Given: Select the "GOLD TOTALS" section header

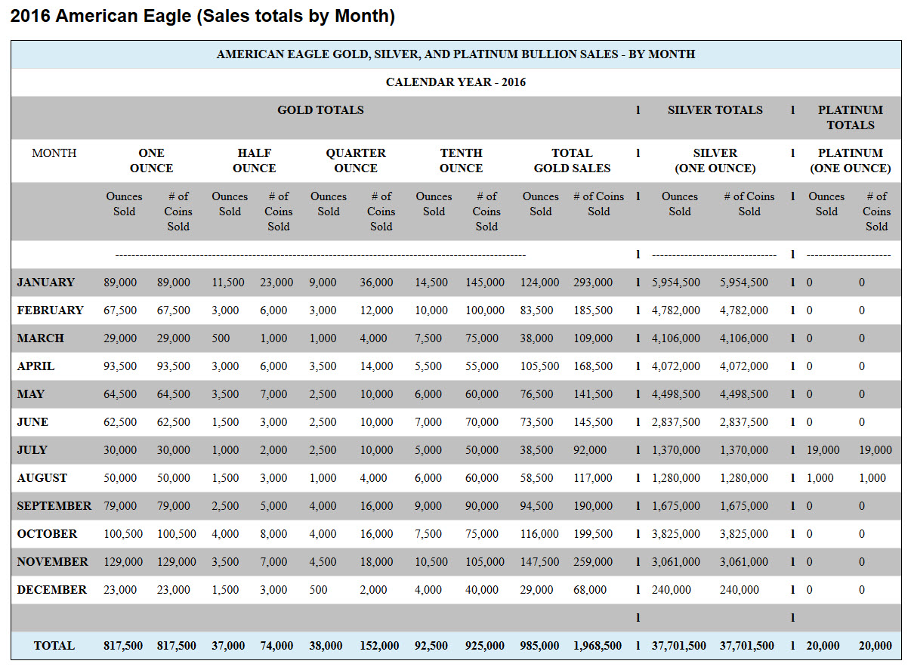Looking at the screenshot, I should click(x=320, y=110).
